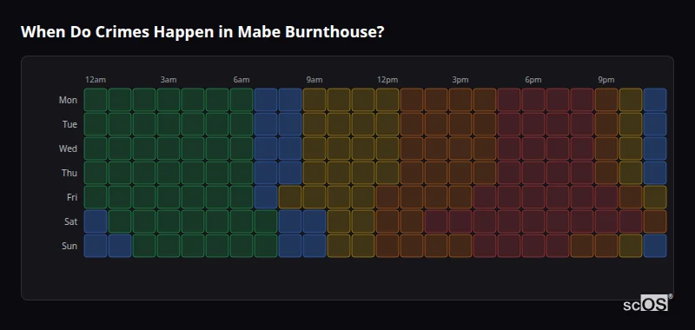Click the '6pm' hour label
The image size is (695, 330).
[x=533, y=80]
